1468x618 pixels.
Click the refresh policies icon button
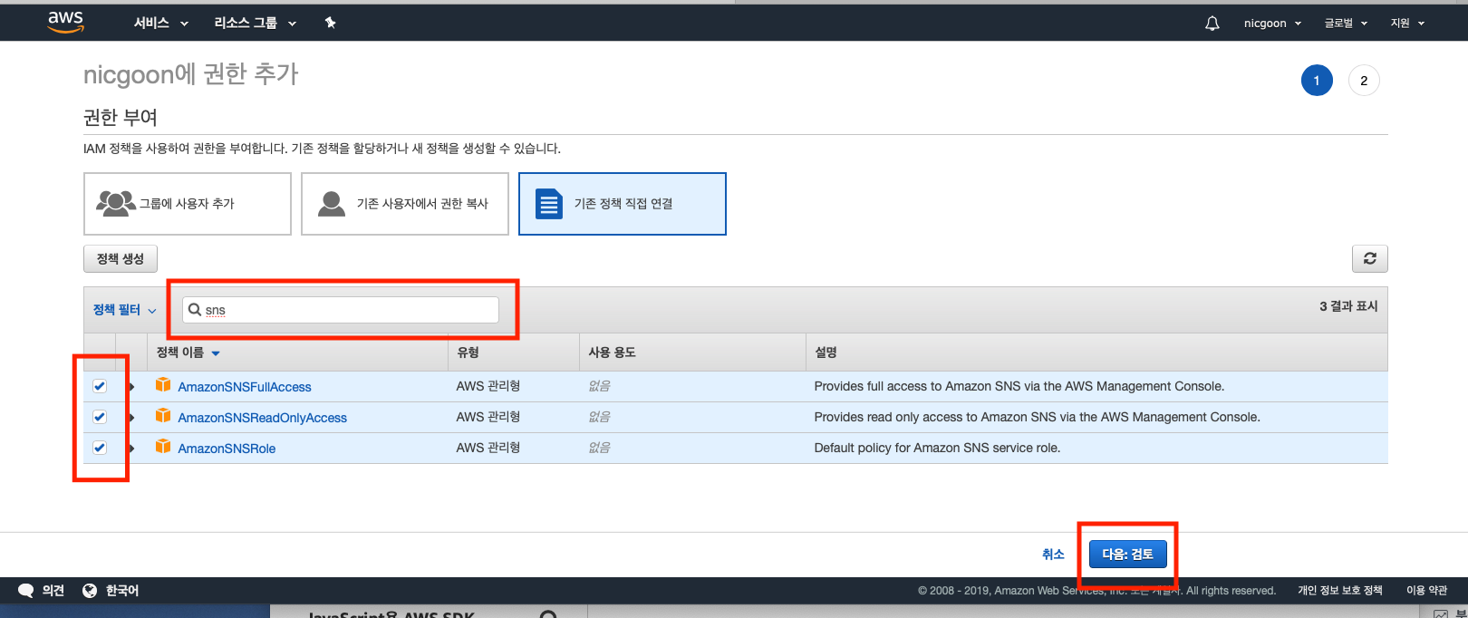(x=1369, y=258)
